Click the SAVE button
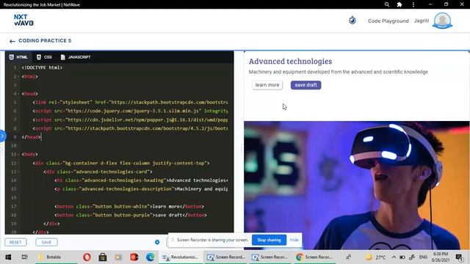The image size is (470, 264). [x=46, y=242]
